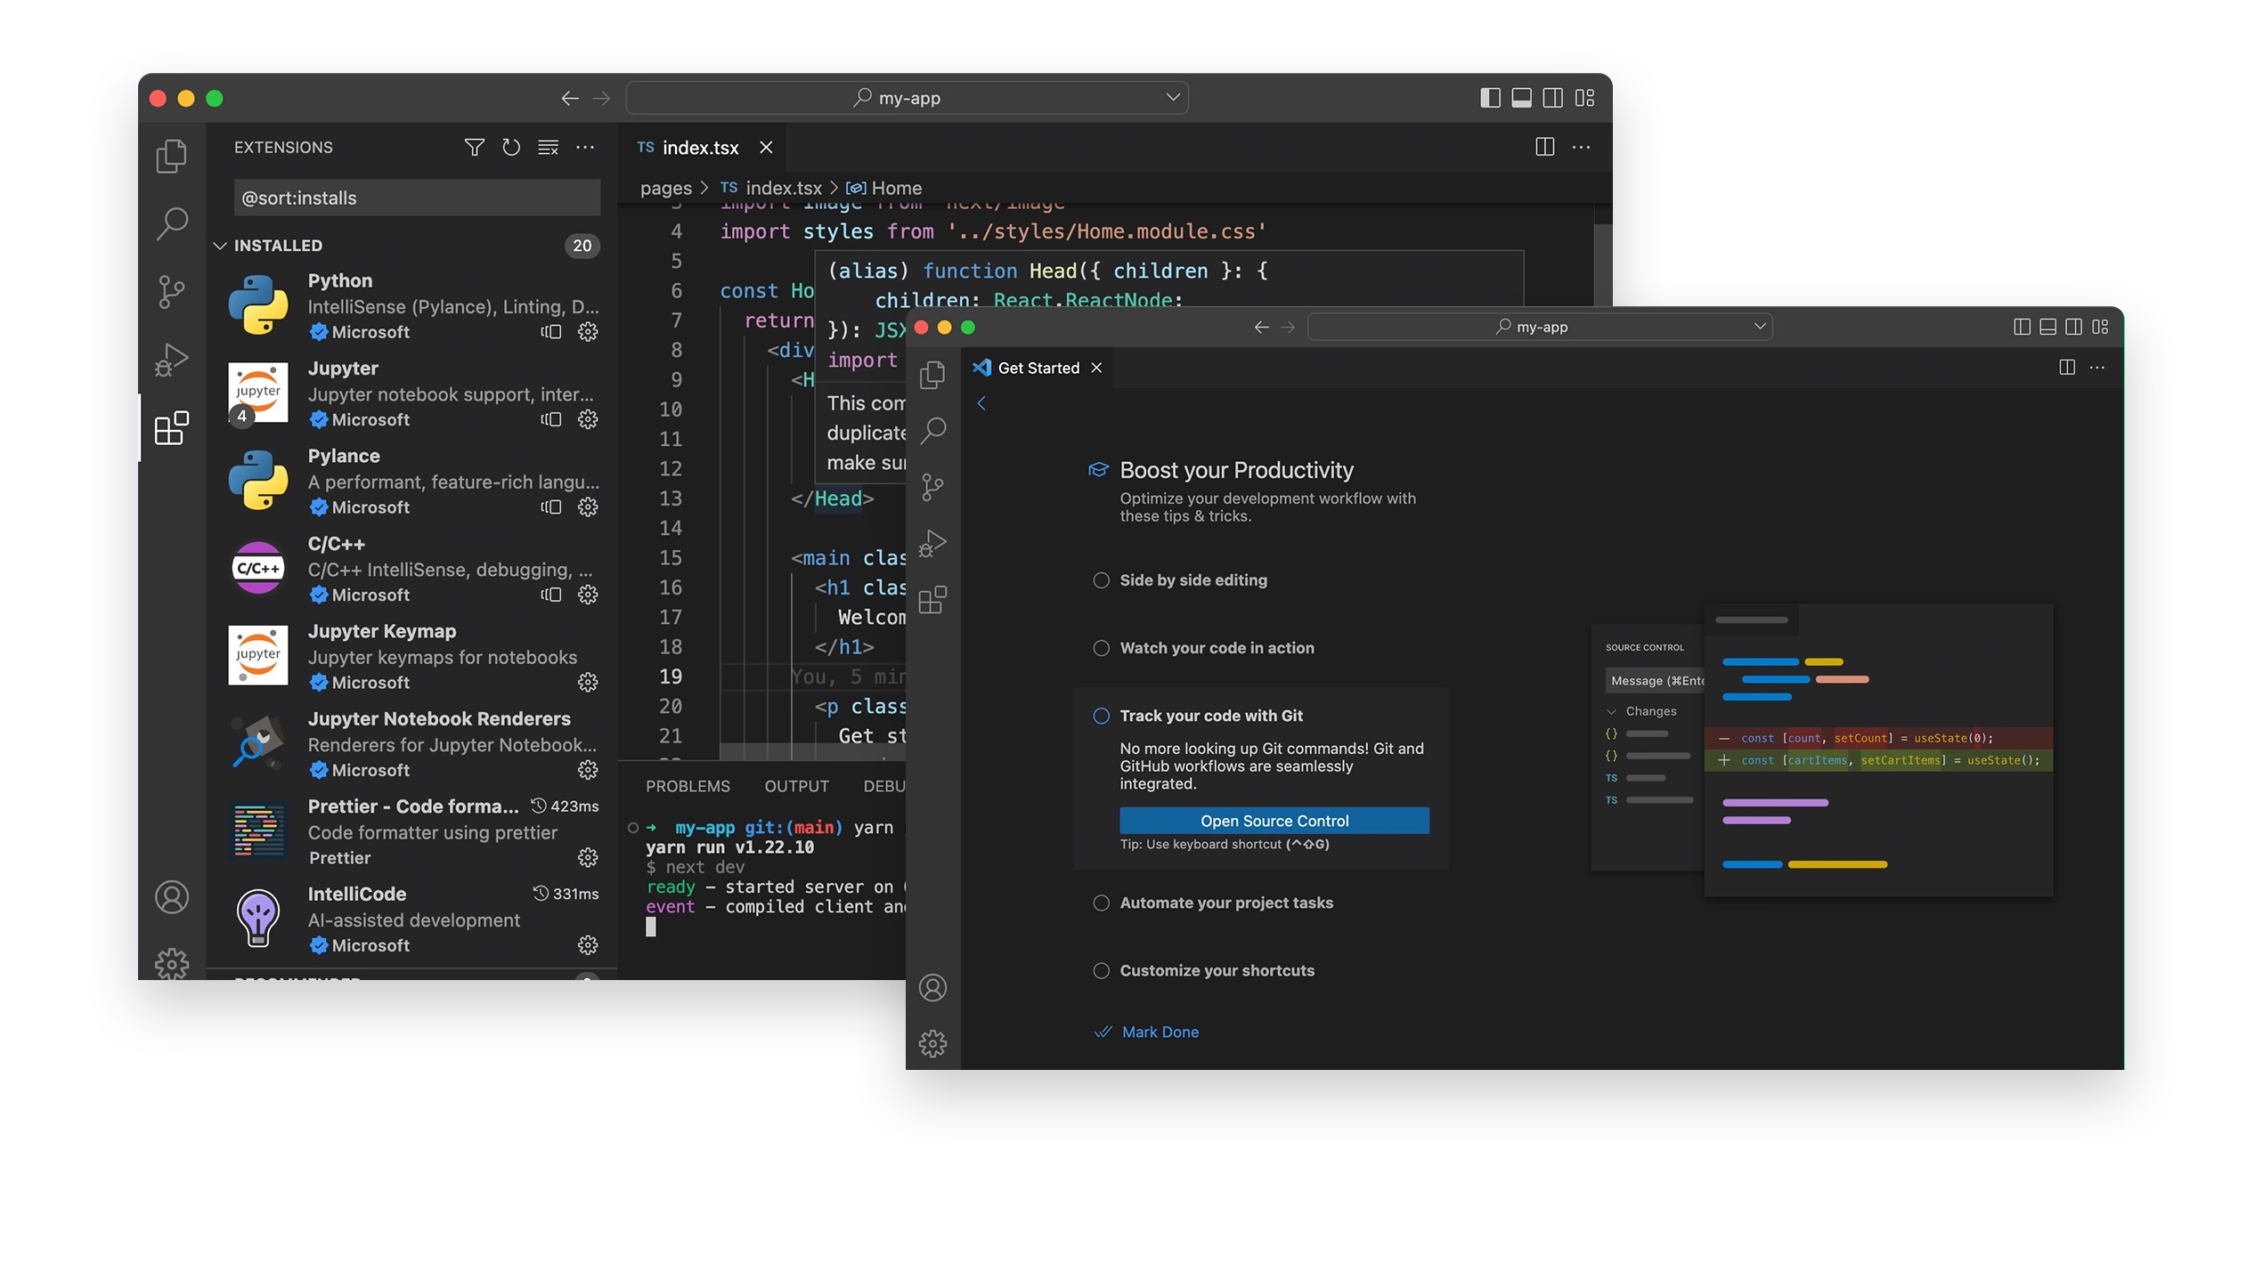This screenshot has width=2263, height=1272.
Task: Click the Mark Done link
Action: (1160, 1031)
